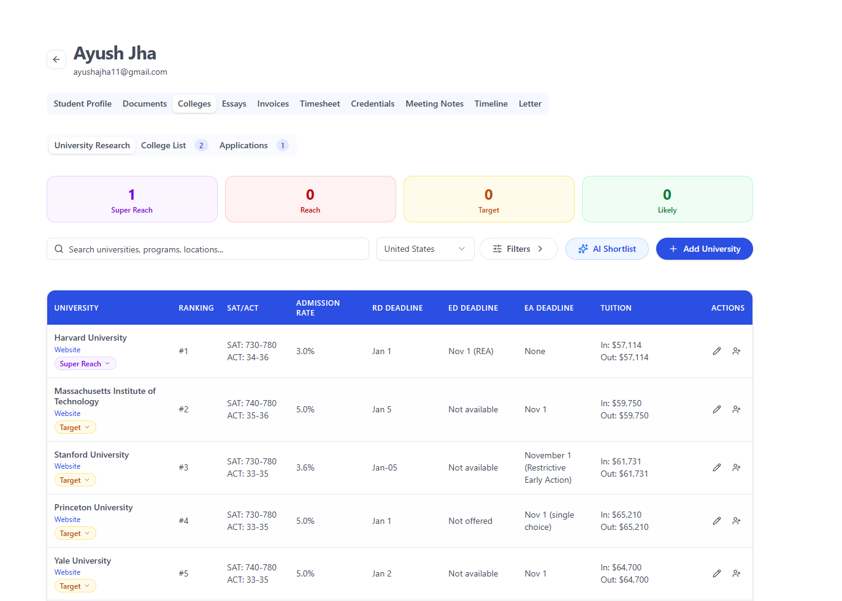This screenshot has height=601, width=842.
Task: Open Princeton's Target category dropdown
Action: click(75, 533)
